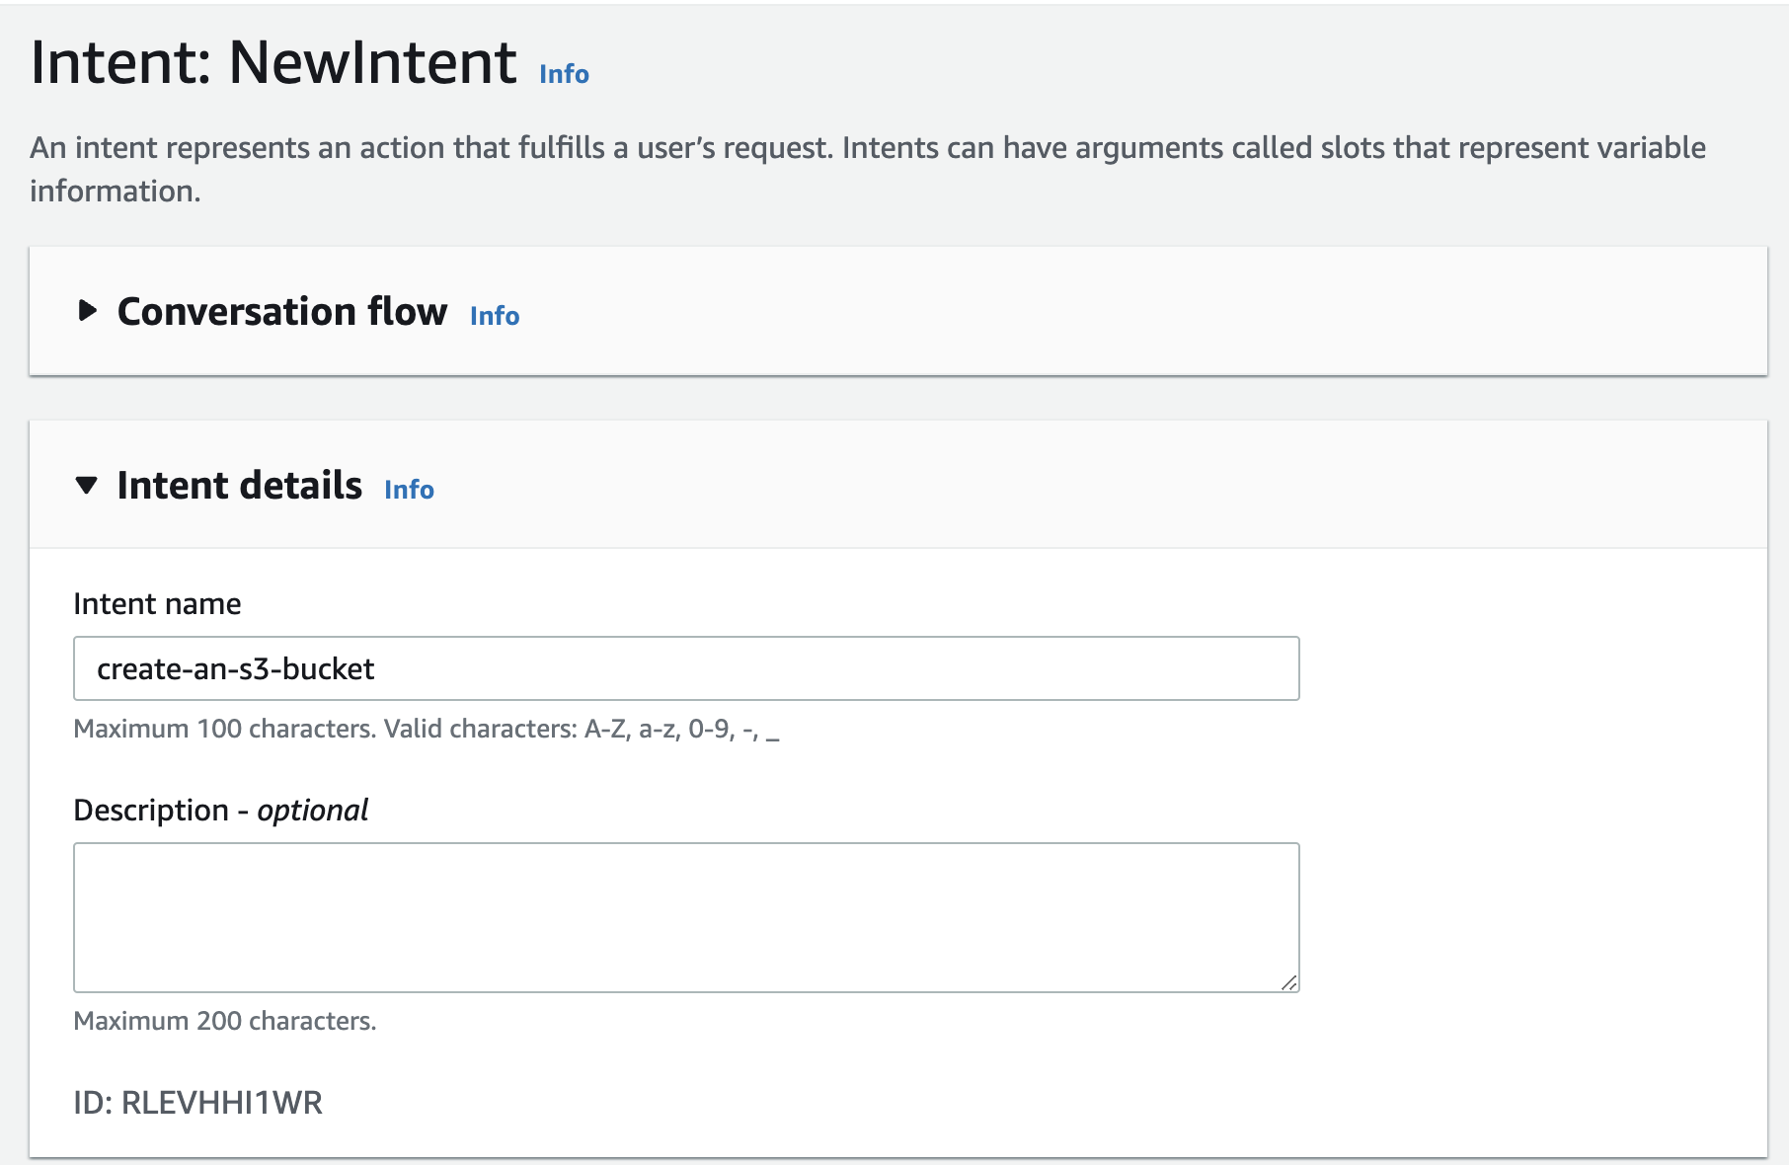
Task: Click the Intent details header
Action: (239, 485)
